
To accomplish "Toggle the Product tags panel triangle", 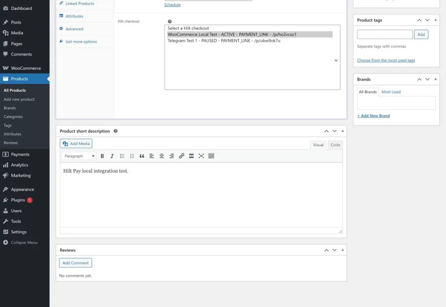I will pos(436,20).
